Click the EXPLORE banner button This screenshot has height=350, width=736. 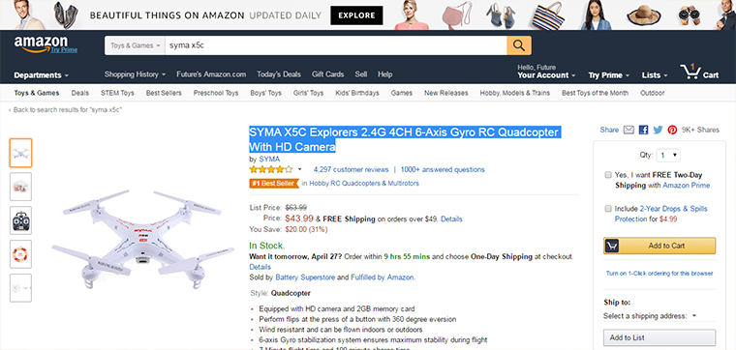point(356,15)
